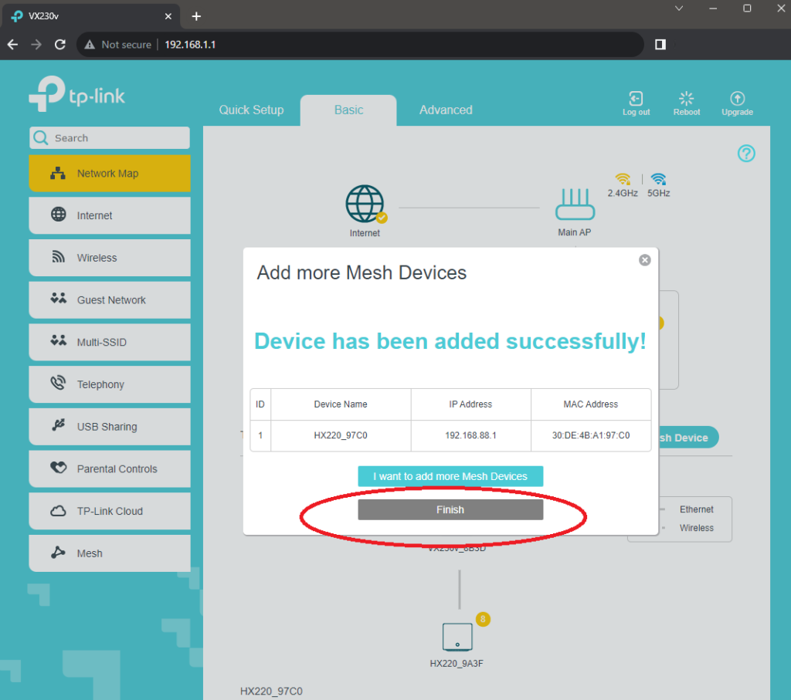Select the Main AP router icon
This screenshot has height=700, width=791.
tap(574, 205)
